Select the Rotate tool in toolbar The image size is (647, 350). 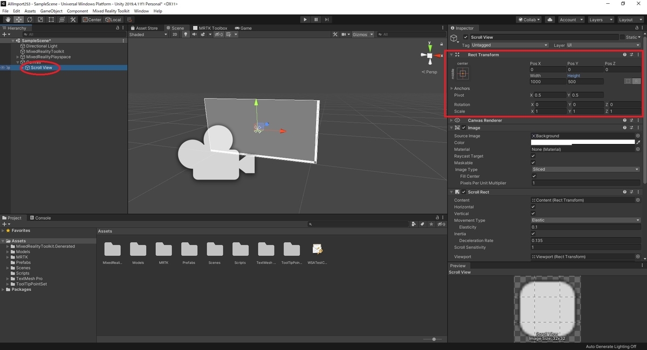(x=30, y=20)
